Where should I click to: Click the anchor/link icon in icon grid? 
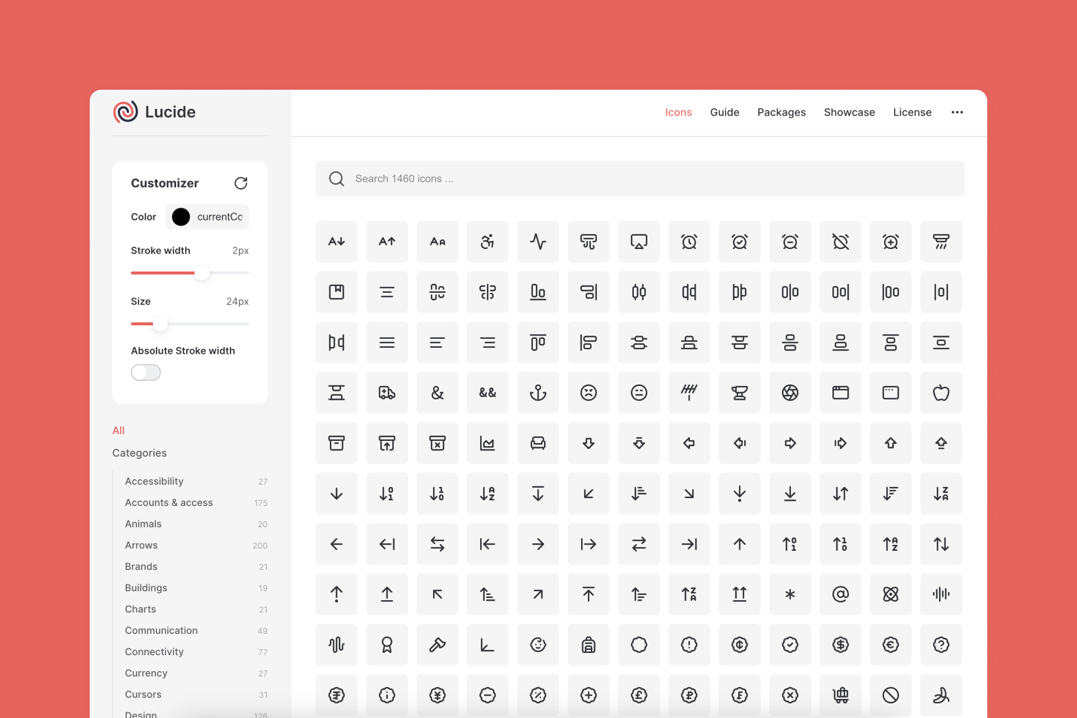(538, 392)
